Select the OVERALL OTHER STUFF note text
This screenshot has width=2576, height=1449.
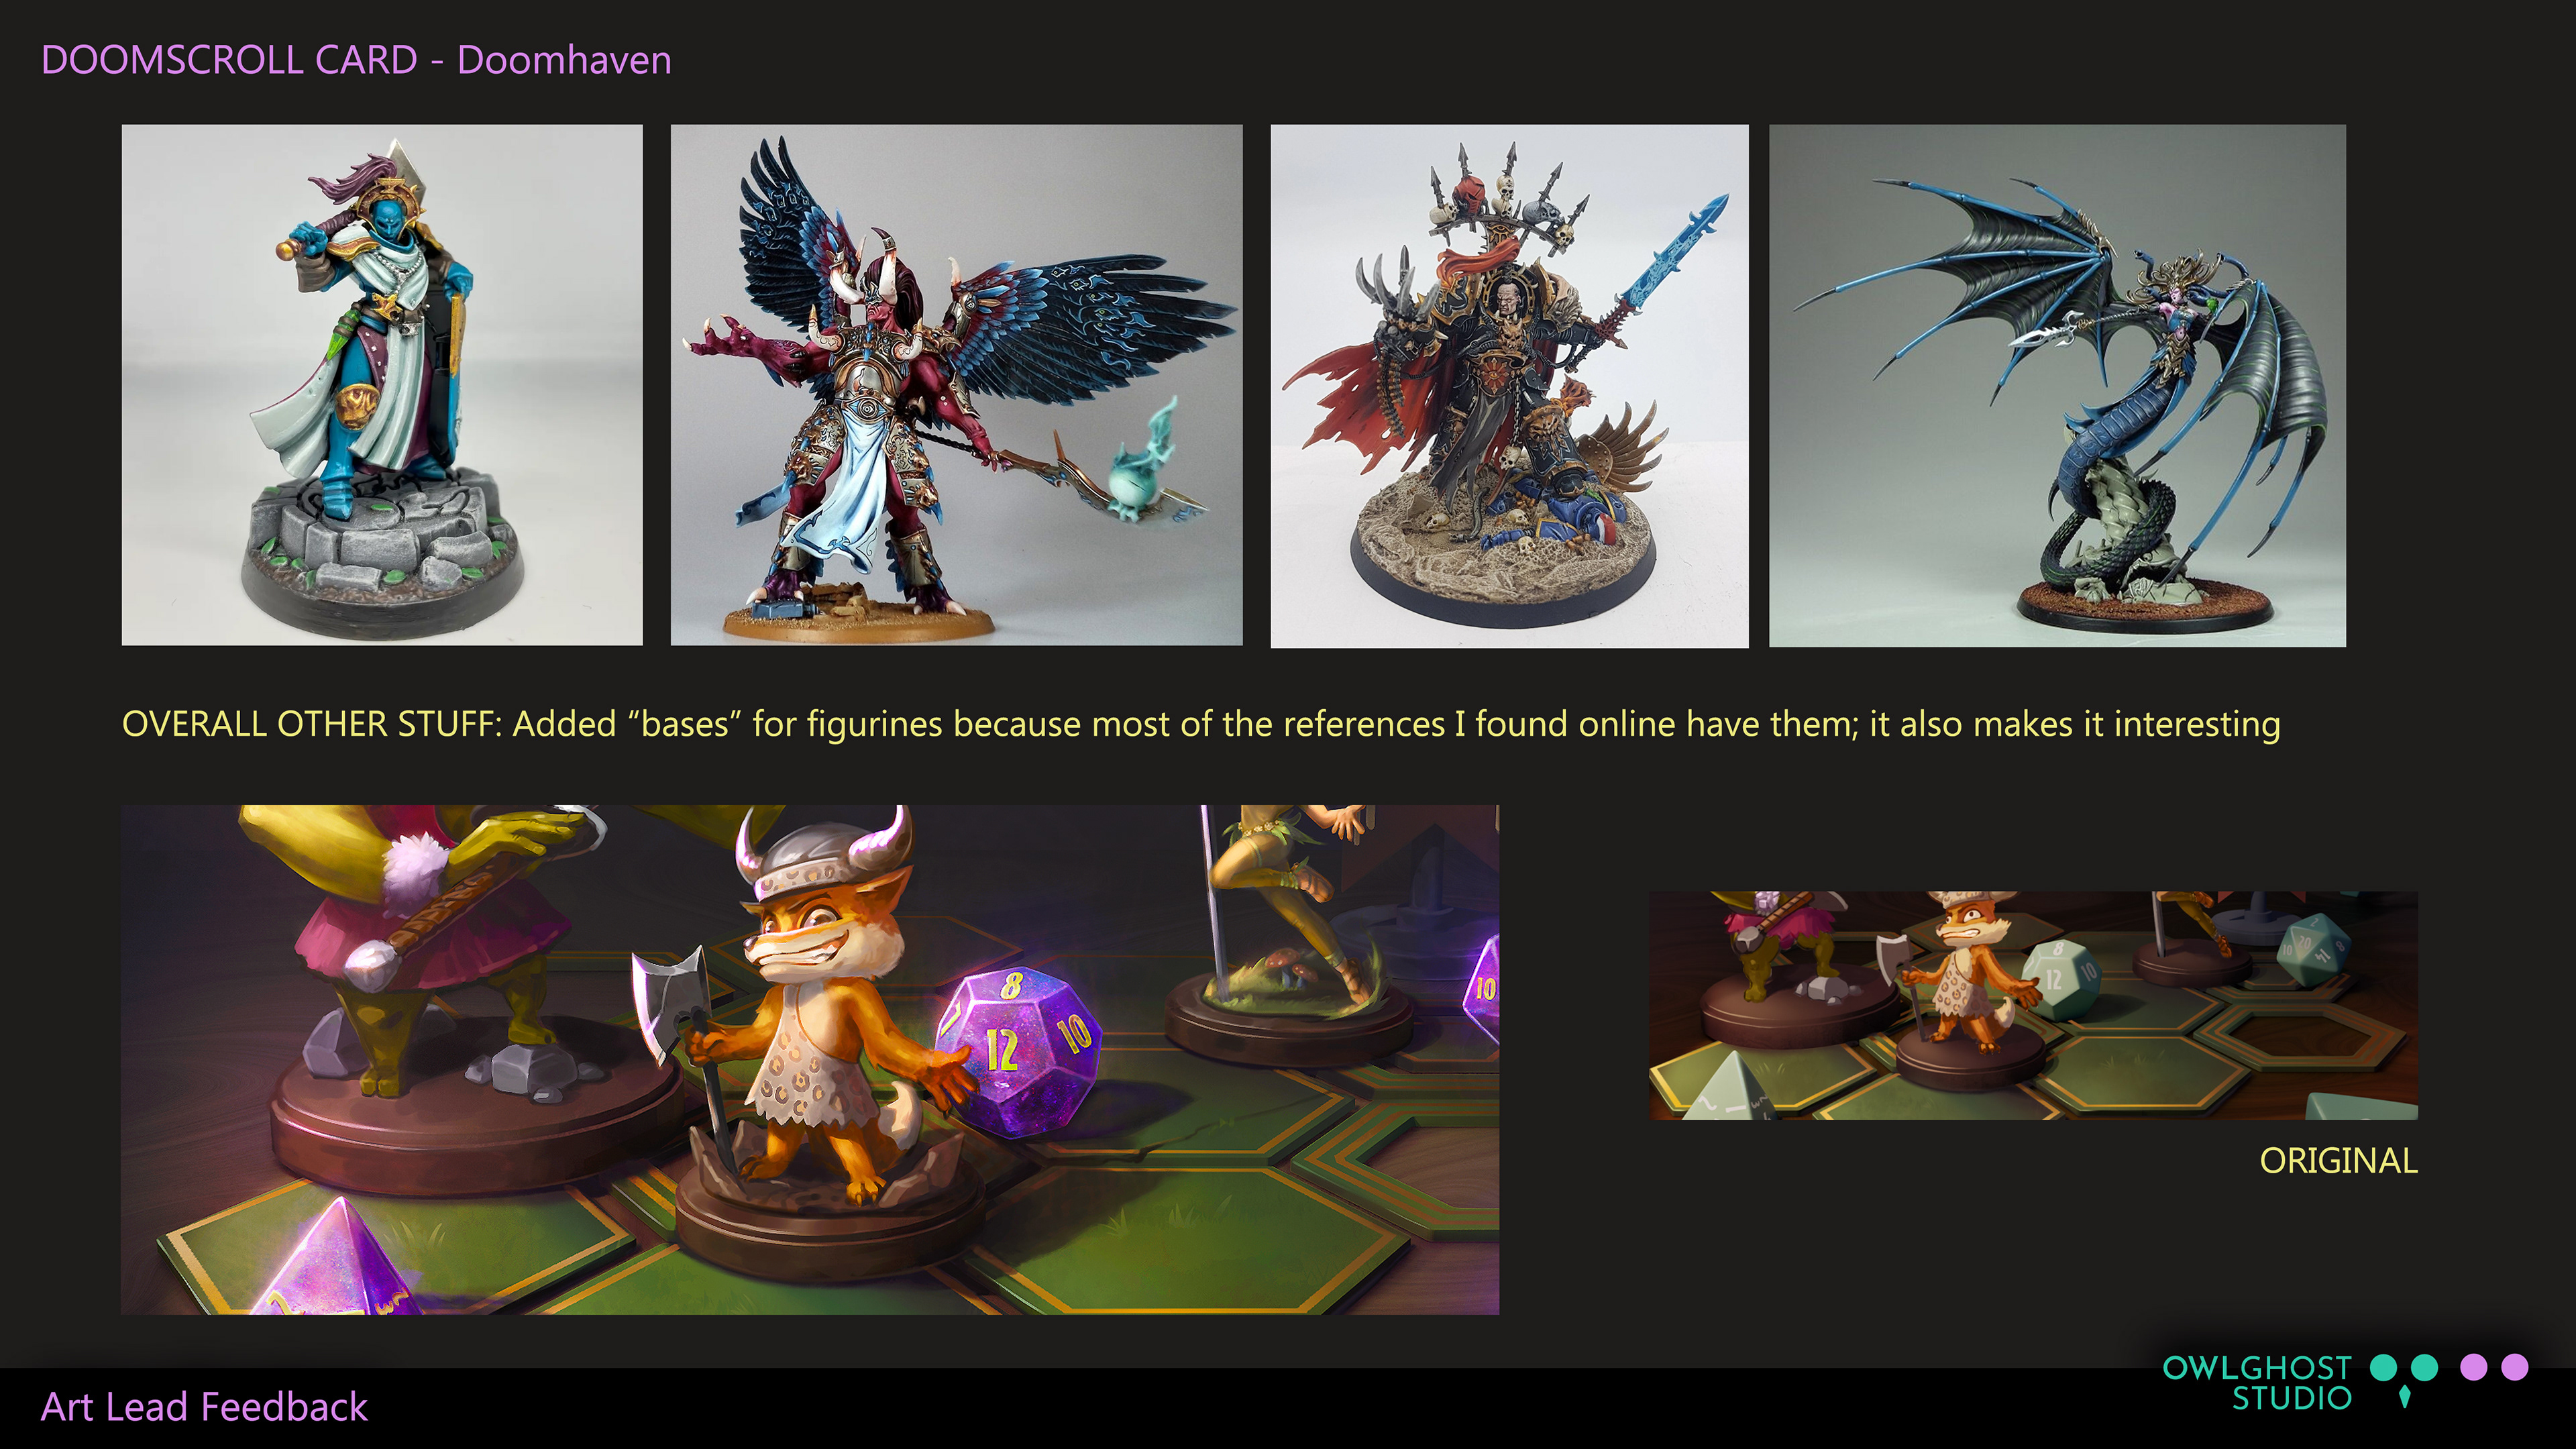click(1201, 724)
